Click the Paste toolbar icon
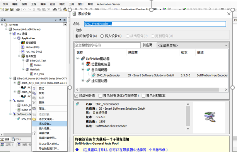 [x=44, y=9]
